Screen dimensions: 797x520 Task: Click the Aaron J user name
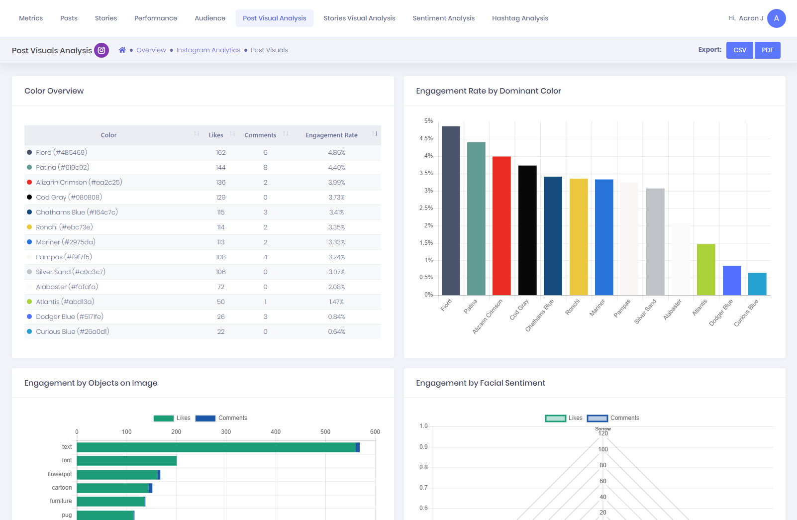coord(751,18)
